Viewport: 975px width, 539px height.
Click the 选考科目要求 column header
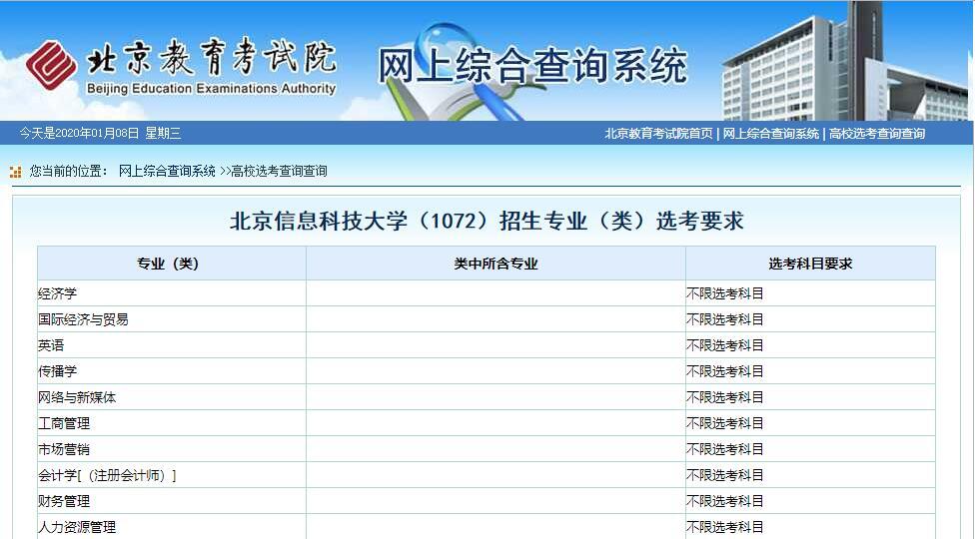click(810, 264)
